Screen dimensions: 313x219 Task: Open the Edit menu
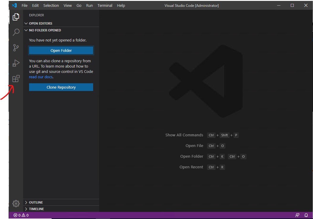pos(35,6)
